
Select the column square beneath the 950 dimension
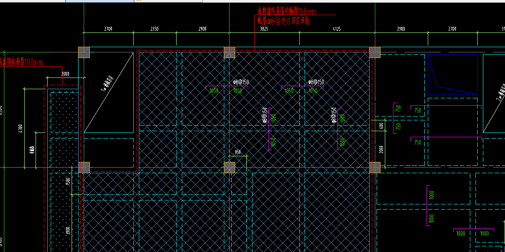point(230,168)
